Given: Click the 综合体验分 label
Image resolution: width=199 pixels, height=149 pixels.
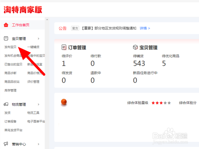Looking at the screenshot, I should (188, 103).
